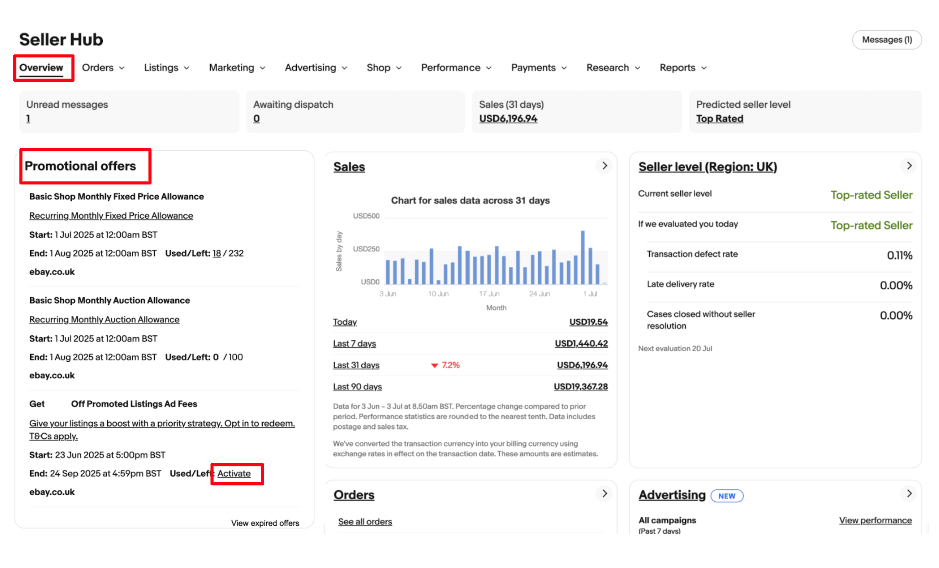Screen dimensions: 939x568
Task: Click Current seller level Top-rated Seller value
Action: pos(871,195)
